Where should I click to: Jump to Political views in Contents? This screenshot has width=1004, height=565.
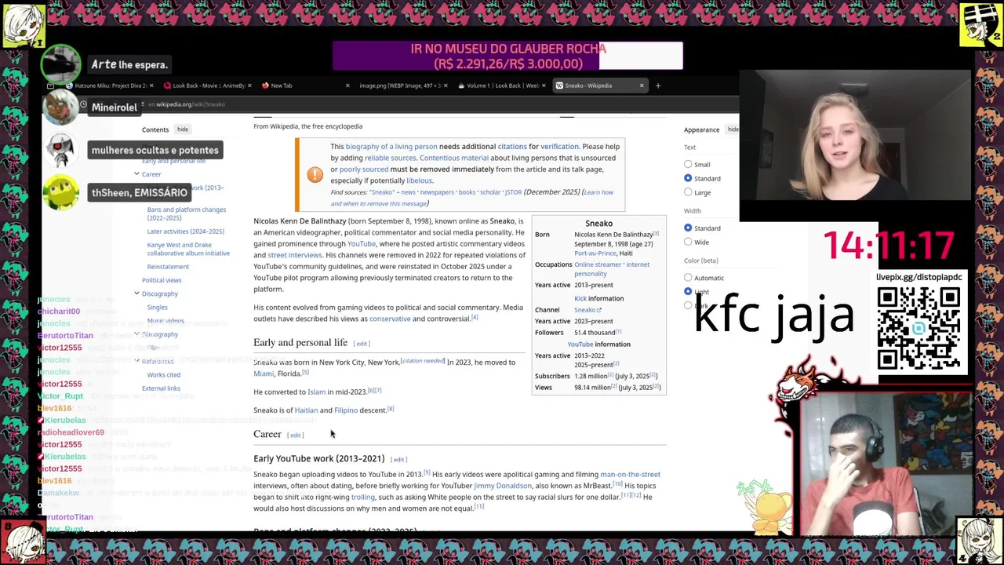(162, 280)
